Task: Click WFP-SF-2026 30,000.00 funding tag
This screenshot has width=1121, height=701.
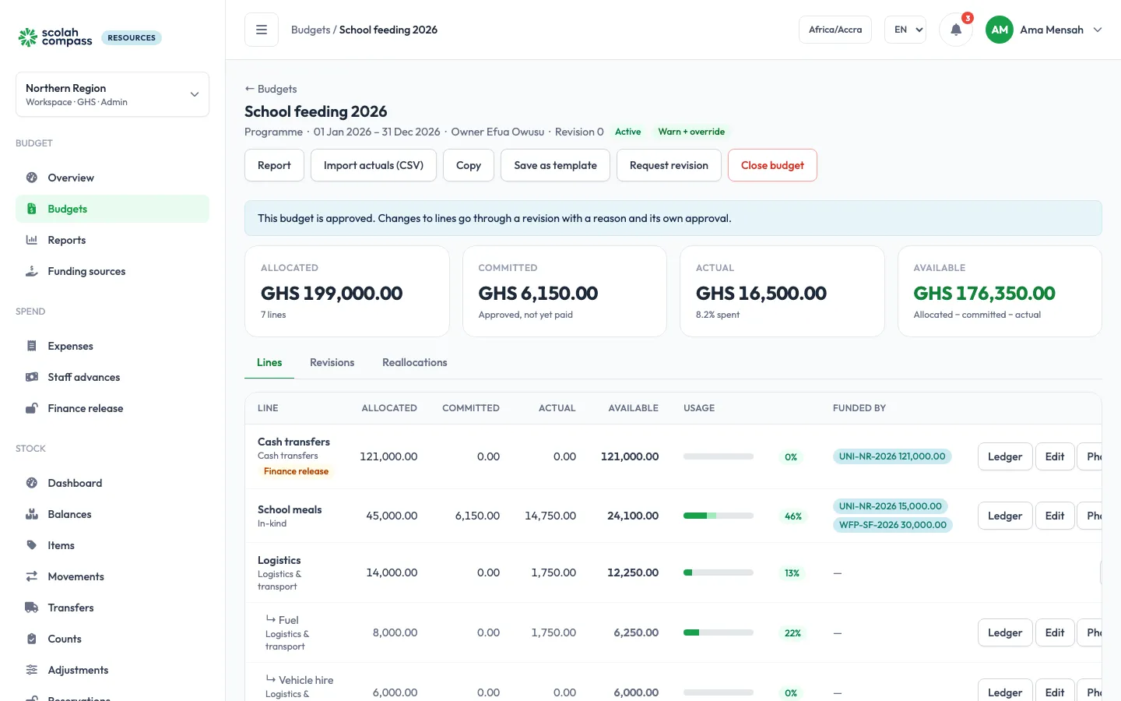Action: coord(893,524)
